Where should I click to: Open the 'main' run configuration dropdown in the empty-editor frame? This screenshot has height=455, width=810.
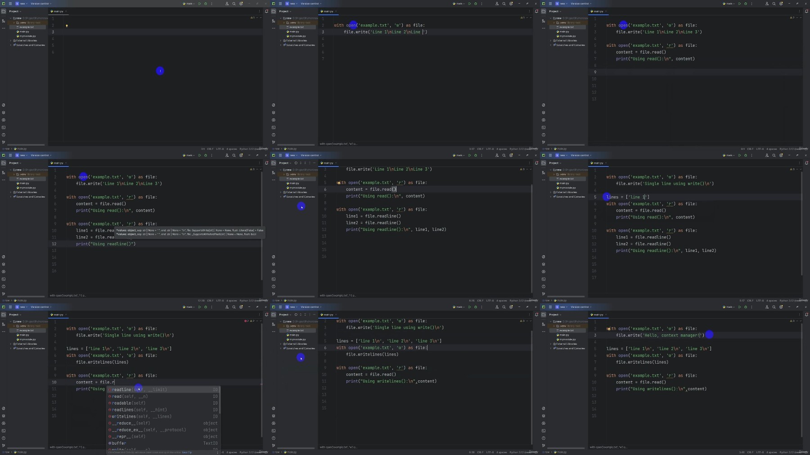(x=189, y=4)
